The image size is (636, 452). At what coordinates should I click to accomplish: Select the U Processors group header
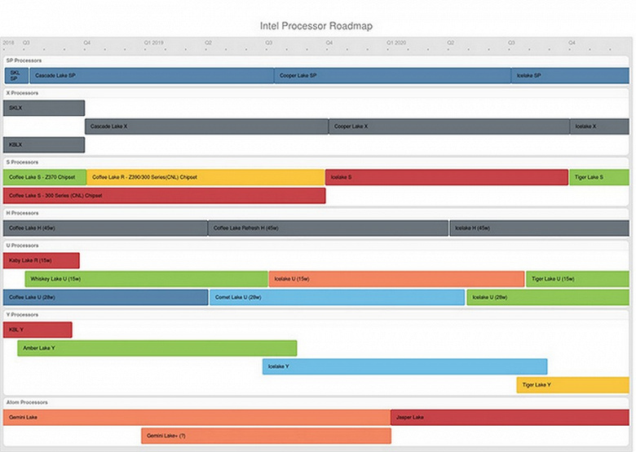22,246
